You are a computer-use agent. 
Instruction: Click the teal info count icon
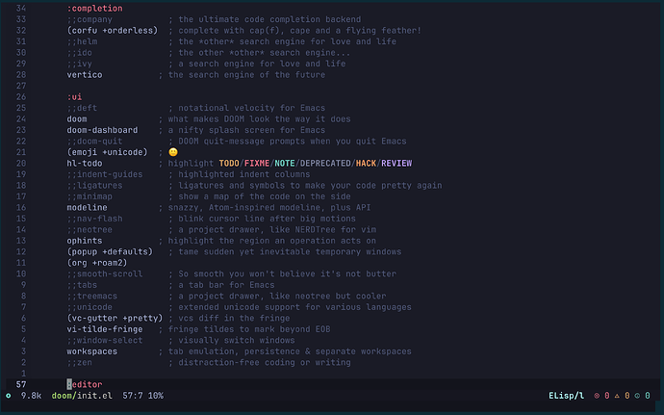click(x=637, y=396)
